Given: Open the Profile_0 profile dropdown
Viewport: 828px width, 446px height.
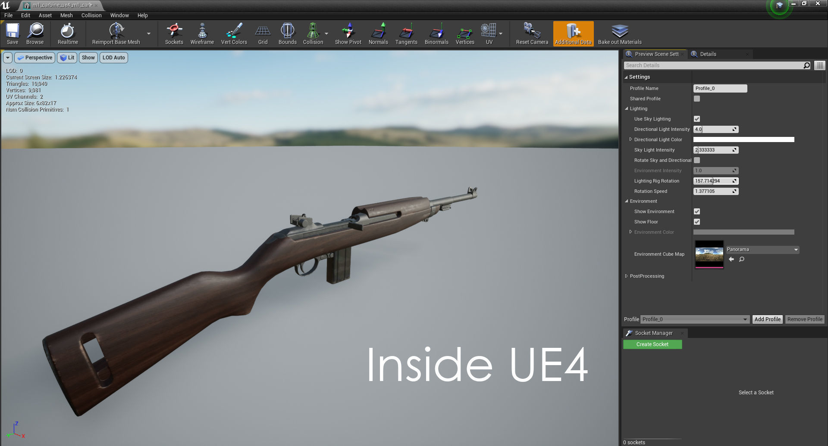Looking at the screenshot, I should [694, 319].
